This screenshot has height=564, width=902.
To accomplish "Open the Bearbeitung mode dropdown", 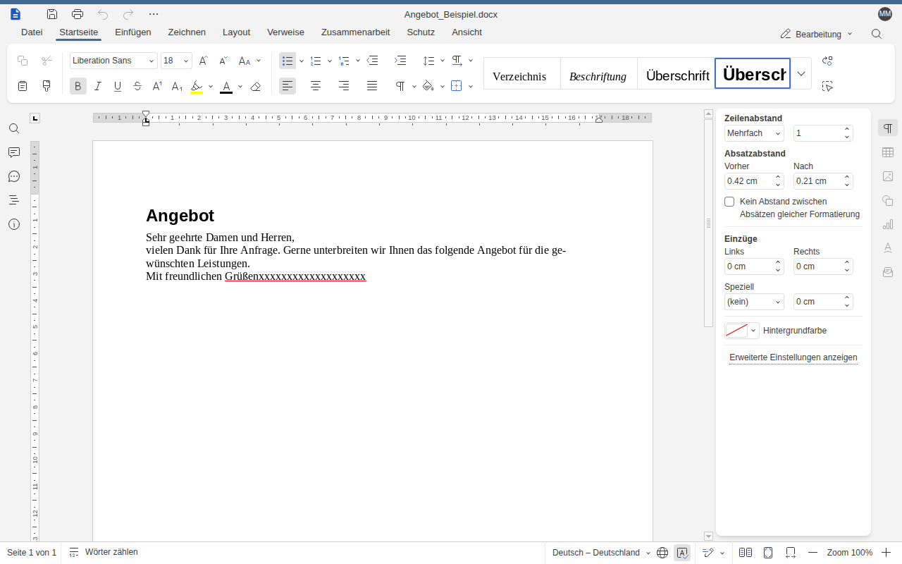I will [817, 34].
